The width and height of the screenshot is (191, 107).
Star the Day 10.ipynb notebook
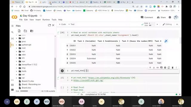[41, 16]
